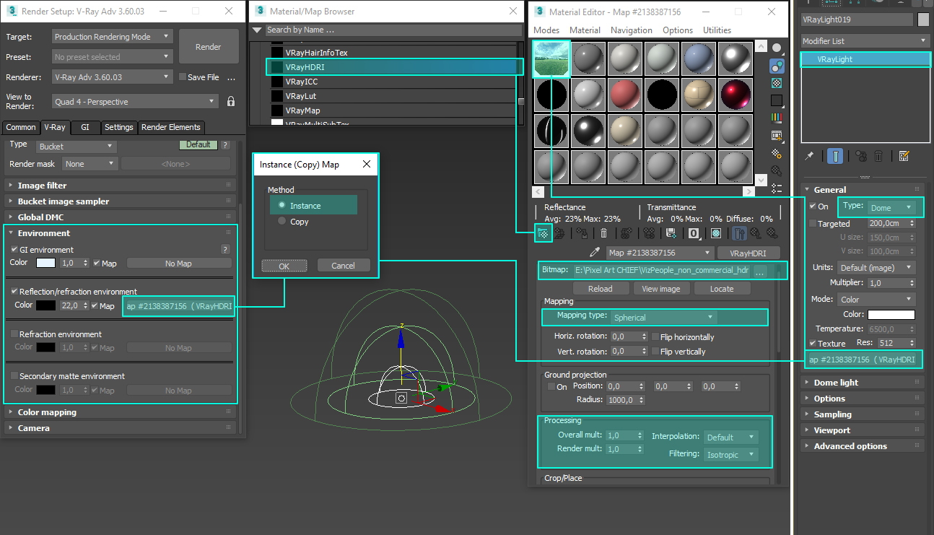Click the Select by Material icon
Image resolution: width=934 pixels, height=535 pixels.
(777, 171)
